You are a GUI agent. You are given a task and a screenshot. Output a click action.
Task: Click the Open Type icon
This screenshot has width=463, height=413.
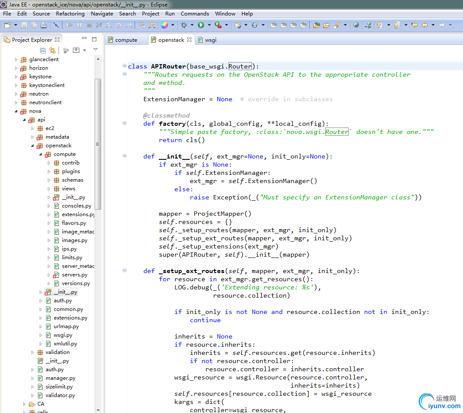pos(316,25)
